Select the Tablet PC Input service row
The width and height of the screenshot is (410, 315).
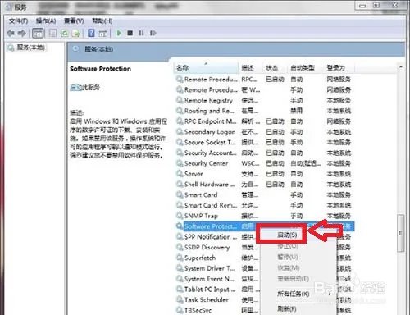217,290
